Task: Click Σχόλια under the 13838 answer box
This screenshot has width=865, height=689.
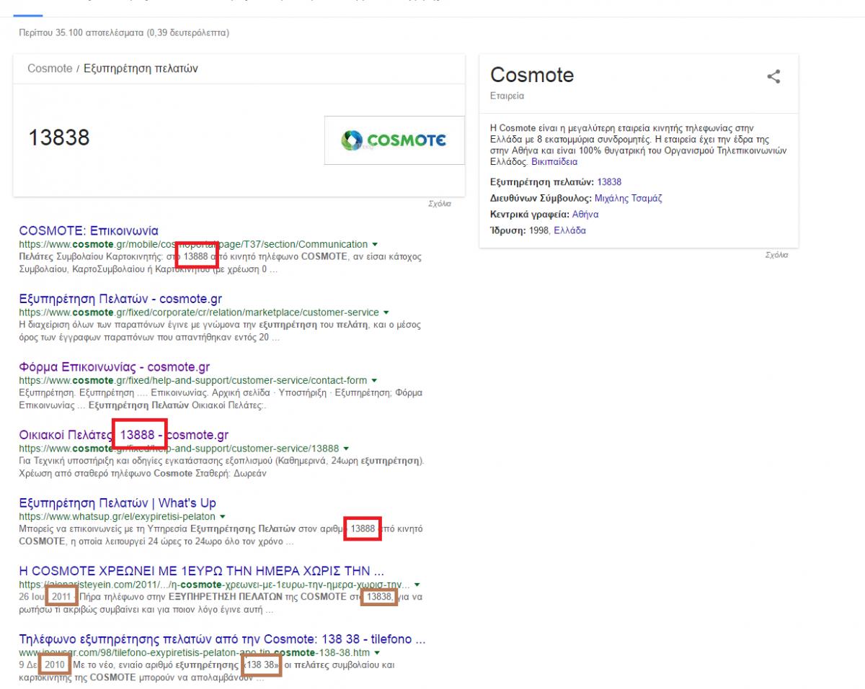Action: 439,204
